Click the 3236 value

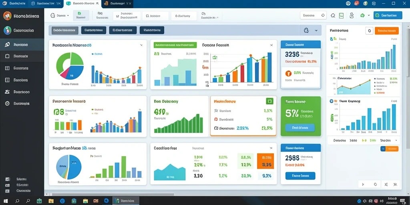pyautogui.click(x=292, y=54)
